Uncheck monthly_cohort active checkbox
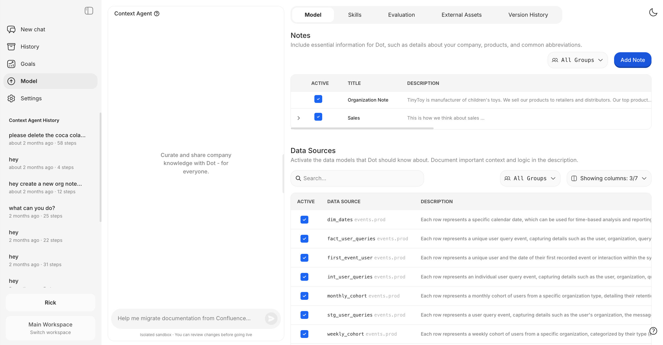This screenshot has width=663, height=345. pos(304,296)
